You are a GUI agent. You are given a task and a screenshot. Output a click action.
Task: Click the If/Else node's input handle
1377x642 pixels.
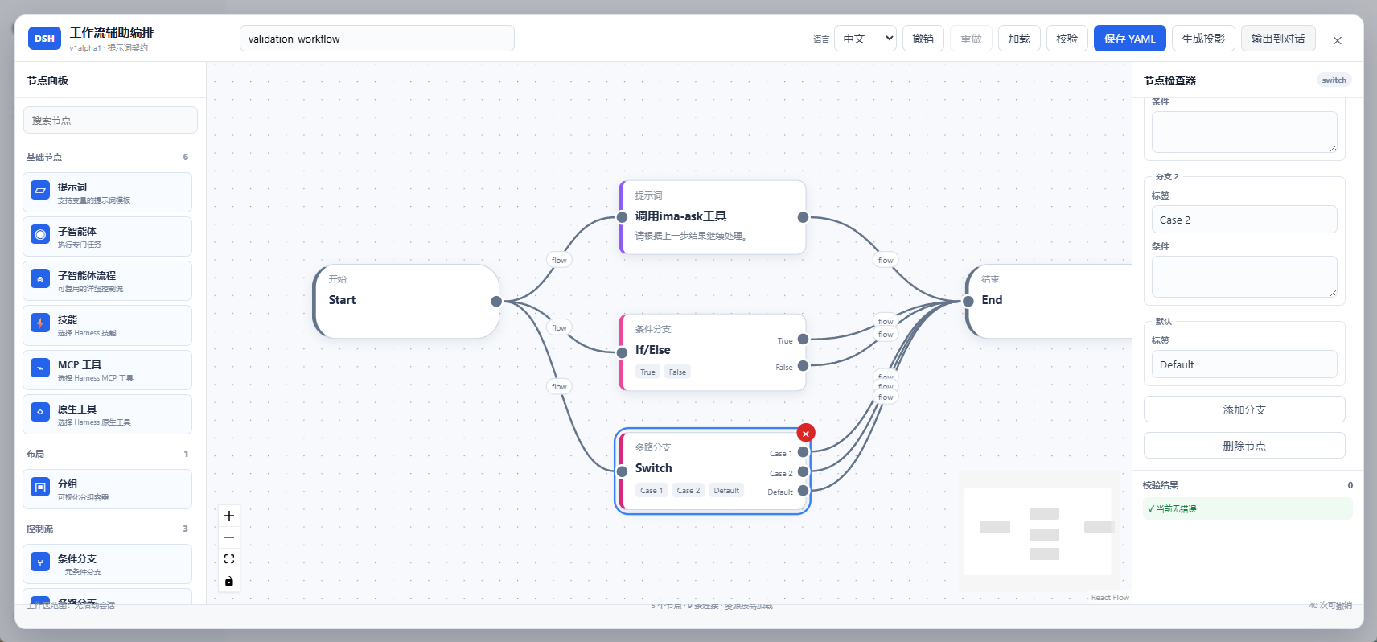(622, 352)
